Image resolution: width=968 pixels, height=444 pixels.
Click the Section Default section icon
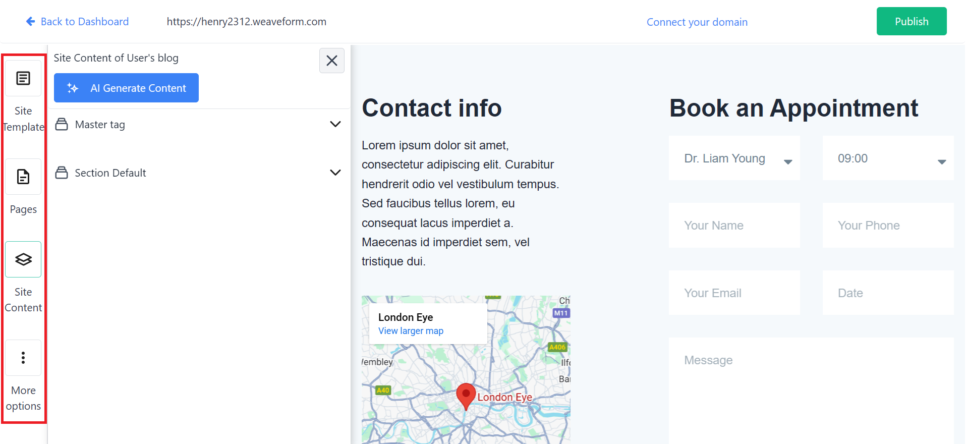62,173
